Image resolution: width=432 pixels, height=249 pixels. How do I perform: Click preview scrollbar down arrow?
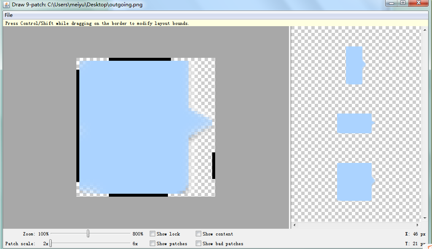click(425, 218)
